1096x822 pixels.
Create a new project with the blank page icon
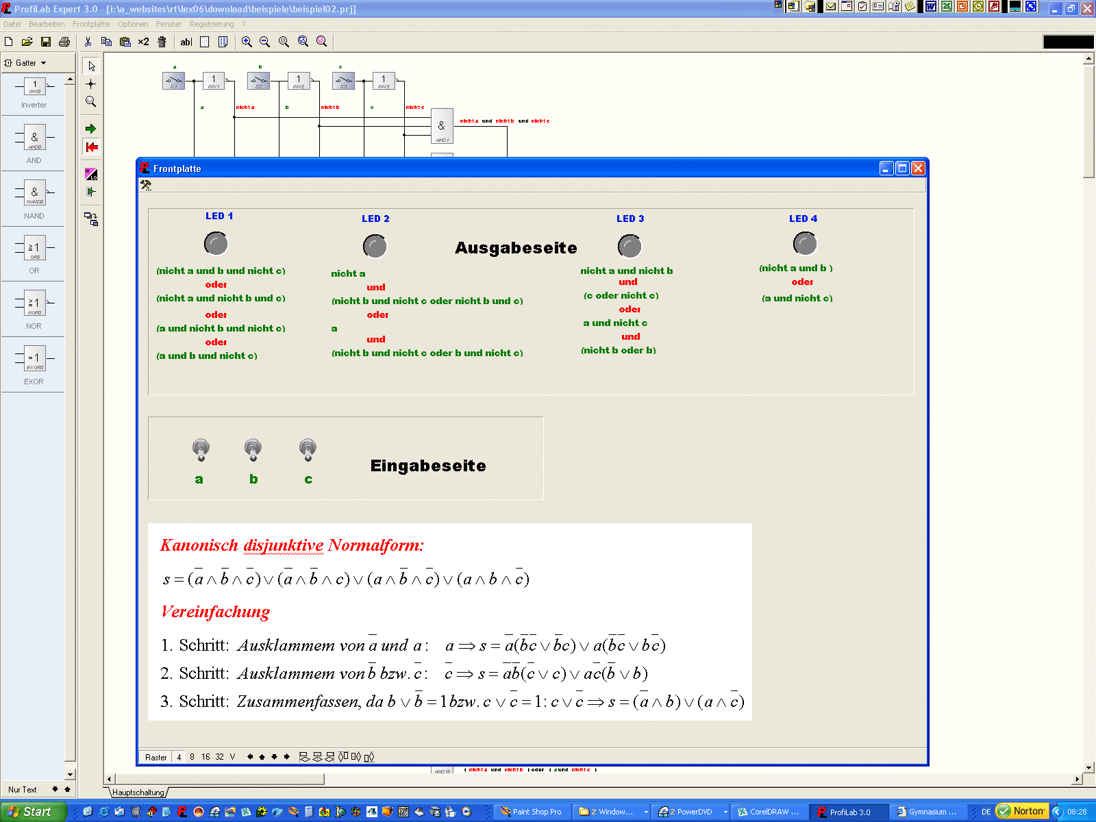9,42
